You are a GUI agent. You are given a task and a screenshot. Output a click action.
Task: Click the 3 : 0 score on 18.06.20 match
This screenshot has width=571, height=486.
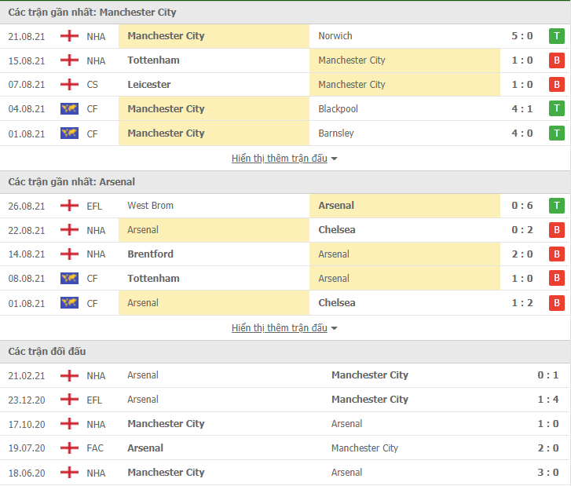(x=548, y=473)
